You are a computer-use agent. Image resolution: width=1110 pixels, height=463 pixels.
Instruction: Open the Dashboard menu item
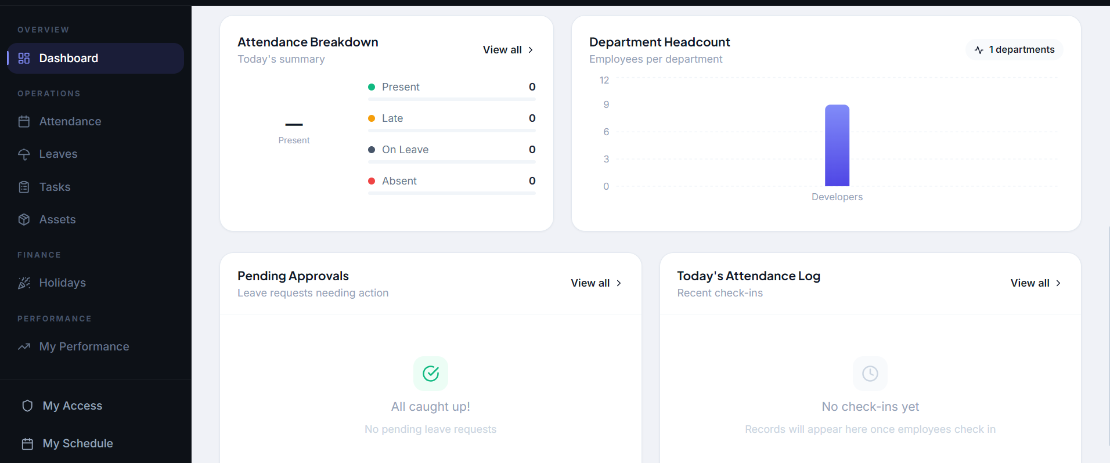(x=96, y=58)
